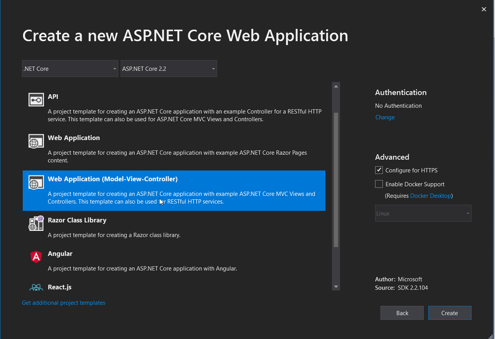The height and width of the screenshot is (339, 495).
Task: Select the Angular template title
Action: pos(60,254)
